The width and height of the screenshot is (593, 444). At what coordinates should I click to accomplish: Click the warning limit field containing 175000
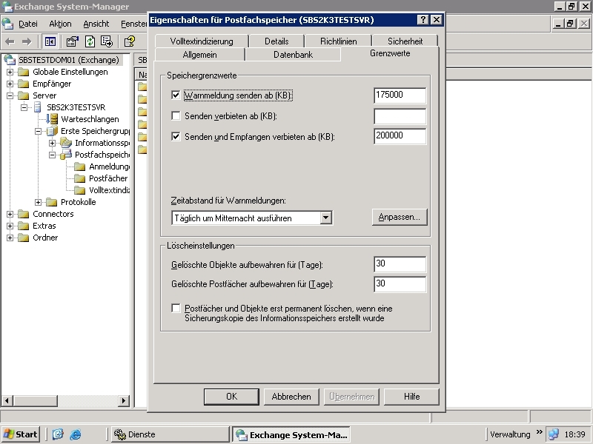click(400, 95)
